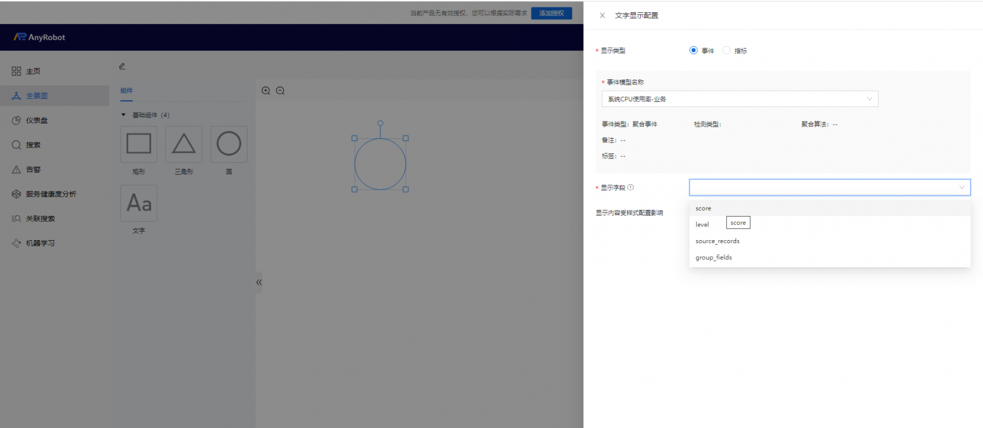Click the 主页 grid icon
The height and width of the screenshot is (428, 983).
[x=17, y=71]
